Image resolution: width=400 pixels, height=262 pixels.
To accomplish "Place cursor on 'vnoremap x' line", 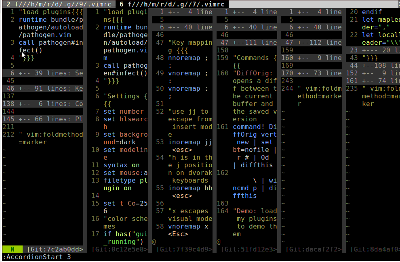I will (188, 226).
